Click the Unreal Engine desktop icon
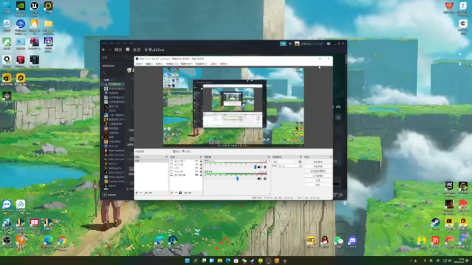The height and width of the screenshot is (265, 472). tap(34, 6)
